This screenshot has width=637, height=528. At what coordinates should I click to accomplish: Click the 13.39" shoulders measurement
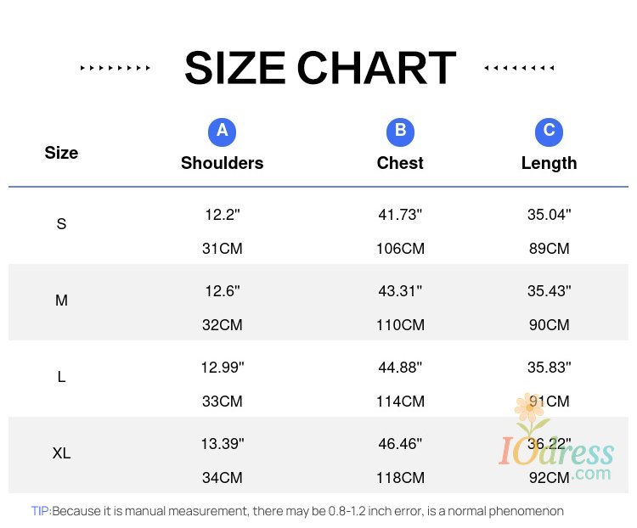click(x=223, y=444)
